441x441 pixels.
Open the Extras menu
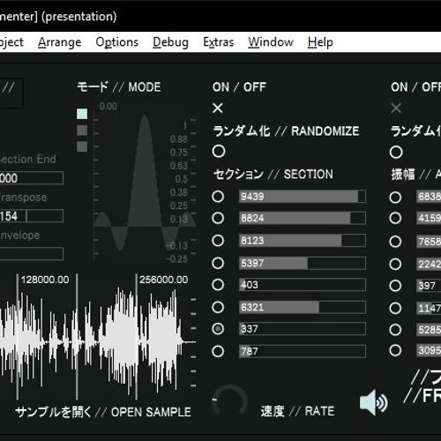tap(219, 42)
